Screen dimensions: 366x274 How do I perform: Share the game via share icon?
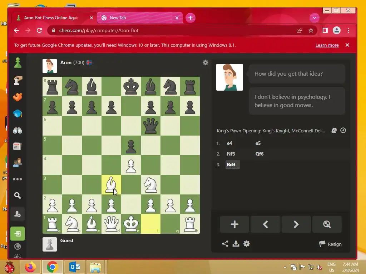coord(225,244)
